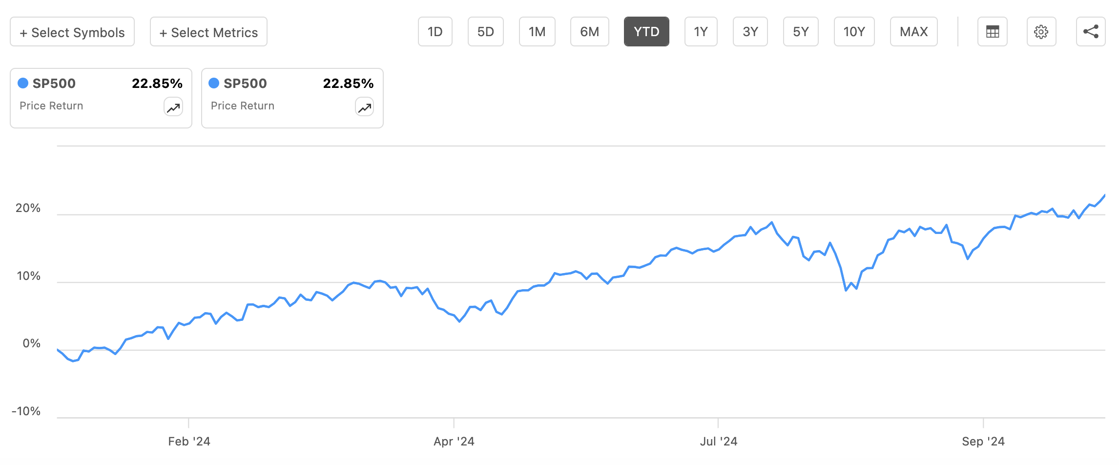Open Select Symbols
Screen dimensions: 1119x465
[x=71, y=31]
